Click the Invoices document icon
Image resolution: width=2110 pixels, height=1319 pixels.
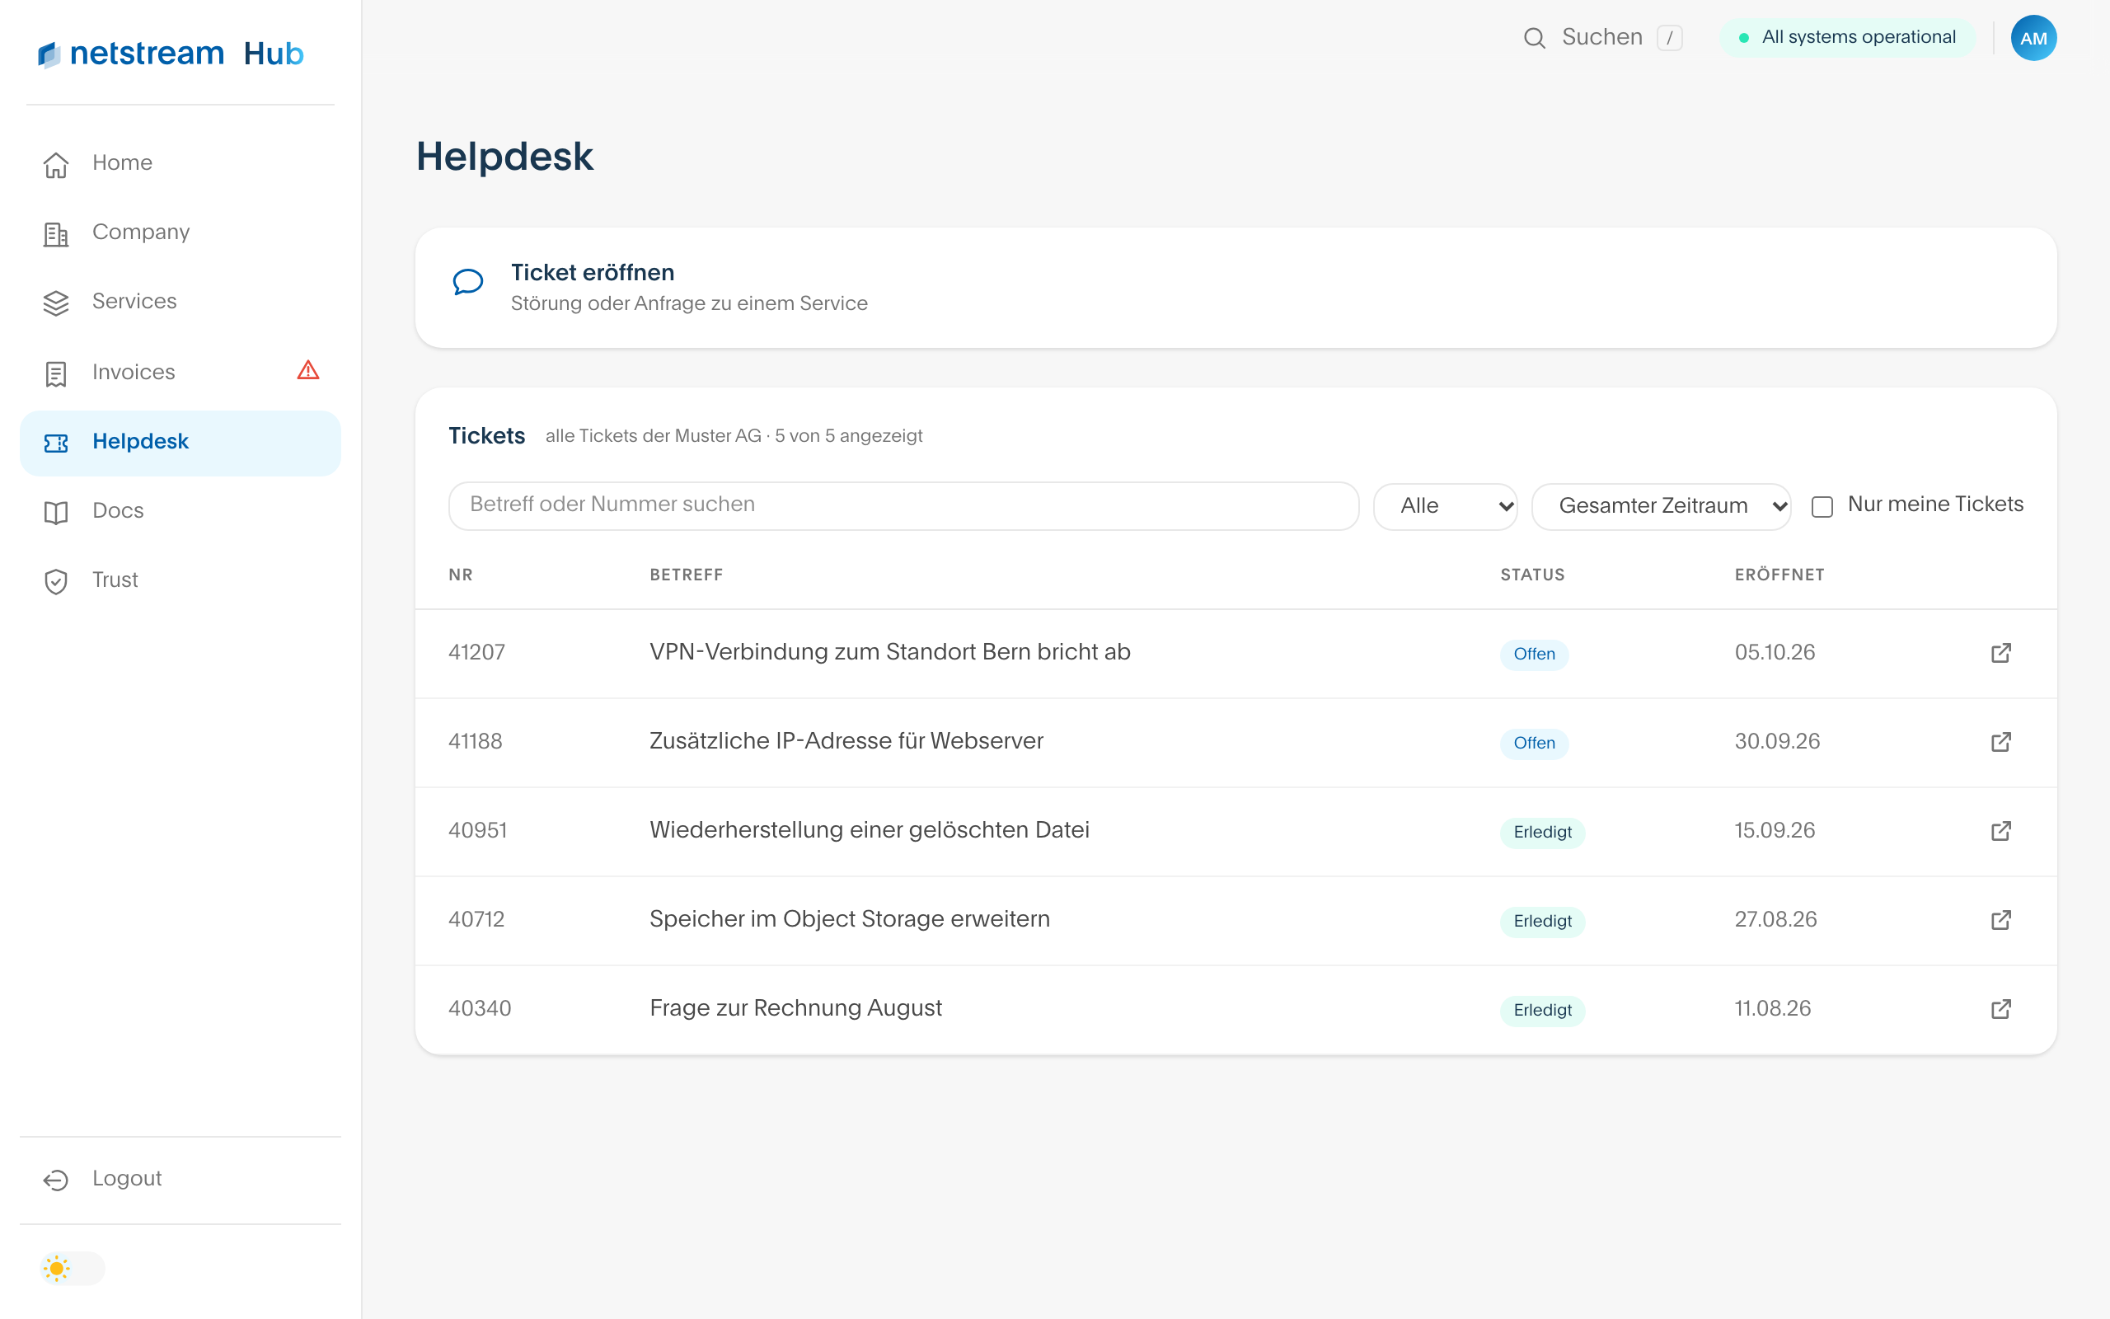(x=56, y=373)
